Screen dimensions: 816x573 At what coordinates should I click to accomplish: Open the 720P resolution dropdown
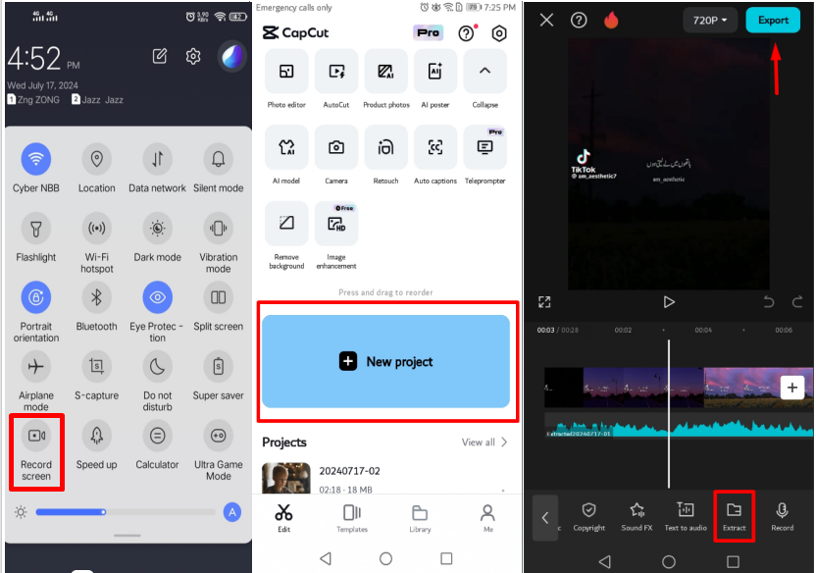(x=710, y=21)
